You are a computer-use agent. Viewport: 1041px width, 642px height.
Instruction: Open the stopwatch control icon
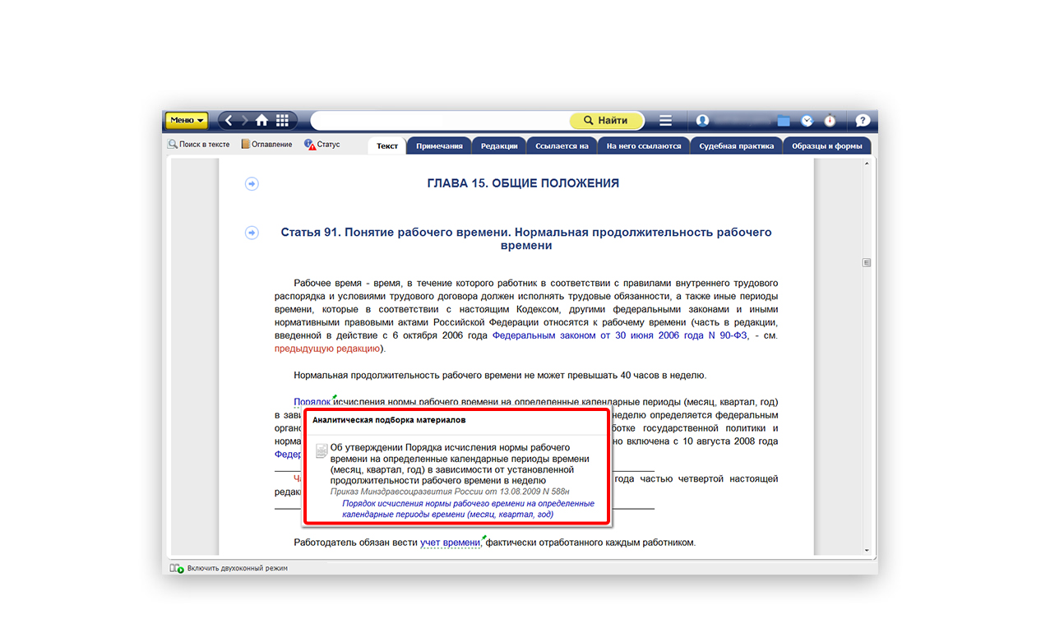pyautogui.click(x=830, y=121)
